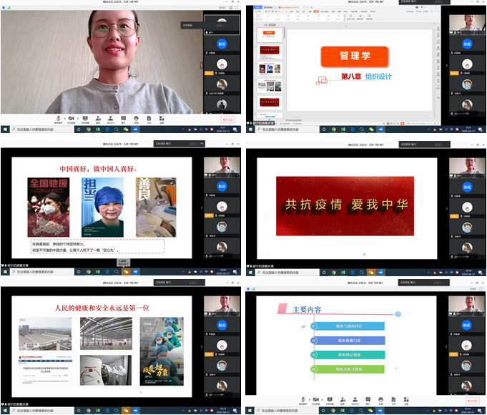Toggle the microphone in bottom-right meeting toolbar
Image resolution: width=487 pixels, height=415 pixels.
tap(304, 400)
